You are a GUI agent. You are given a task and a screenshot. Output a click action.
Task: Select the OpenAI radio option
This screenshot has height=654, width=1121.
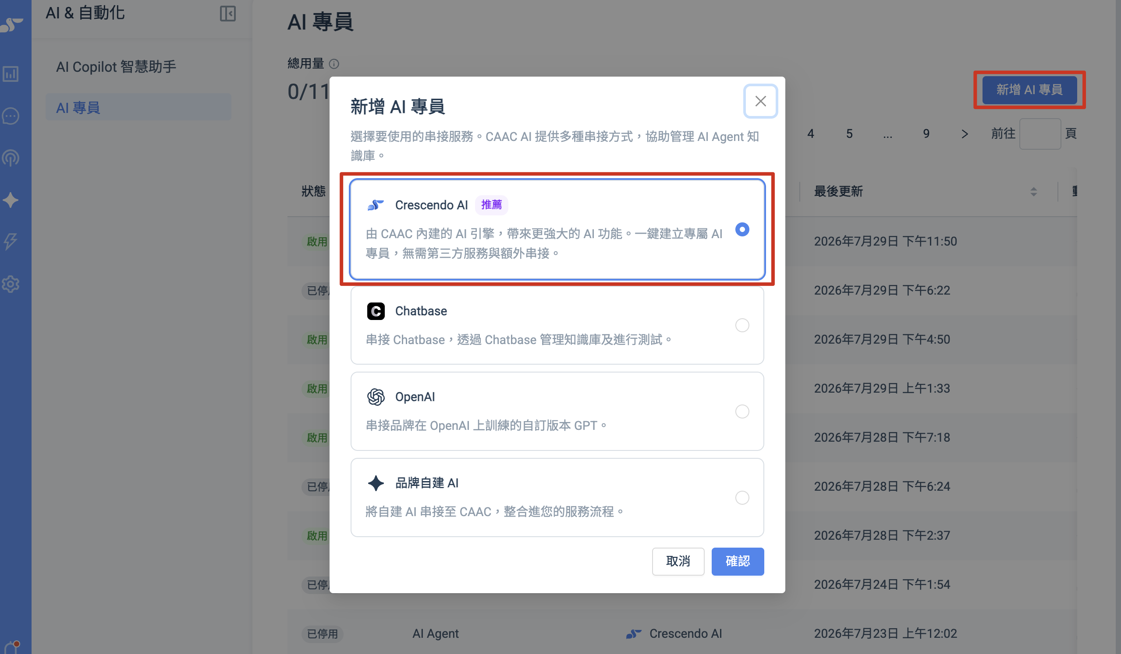click(742, 411)
